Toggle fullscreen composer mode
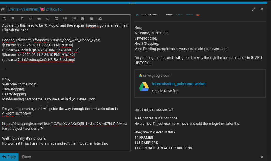The image size is (271, 161). pos(254,9)
